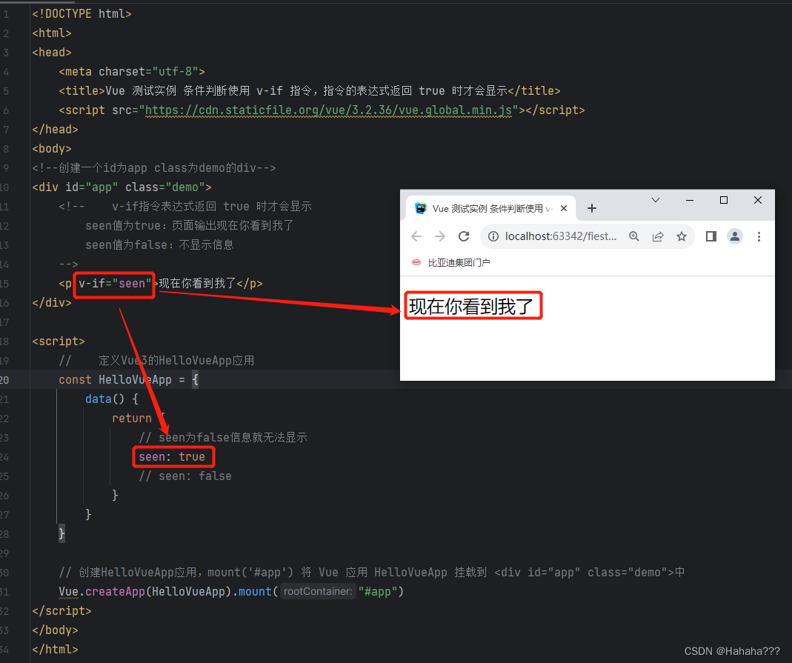Viewport: 792px width, 663px height.
Task: Maximize the browser window
Action: point(724,201)
